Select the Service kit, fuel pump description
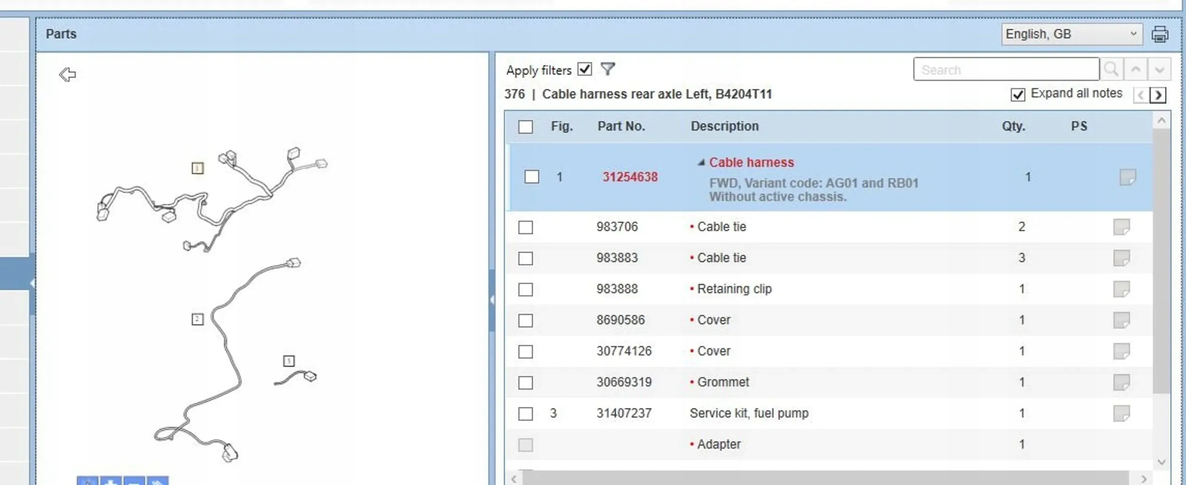The height and width of the screenshot is (485, 1186). 749,413
